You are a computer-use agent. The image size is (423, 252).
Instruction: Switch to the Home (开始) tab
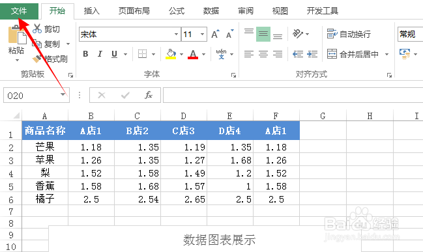click(x=57, y=11)
